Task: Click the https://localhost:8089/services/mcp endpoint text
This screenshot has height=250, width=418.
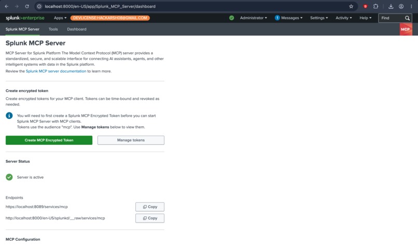Action: [36, 207]
